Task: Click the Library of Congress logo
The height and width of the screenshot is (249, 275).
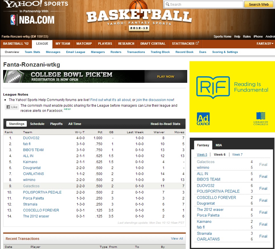Action: [261, 118]
